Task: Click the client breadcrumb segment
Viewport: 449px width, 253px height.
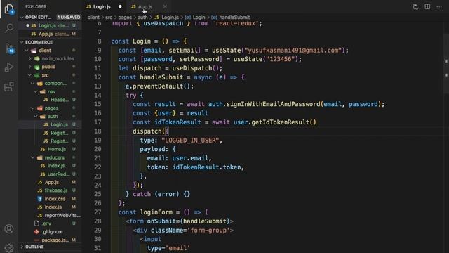Action: 93,18
